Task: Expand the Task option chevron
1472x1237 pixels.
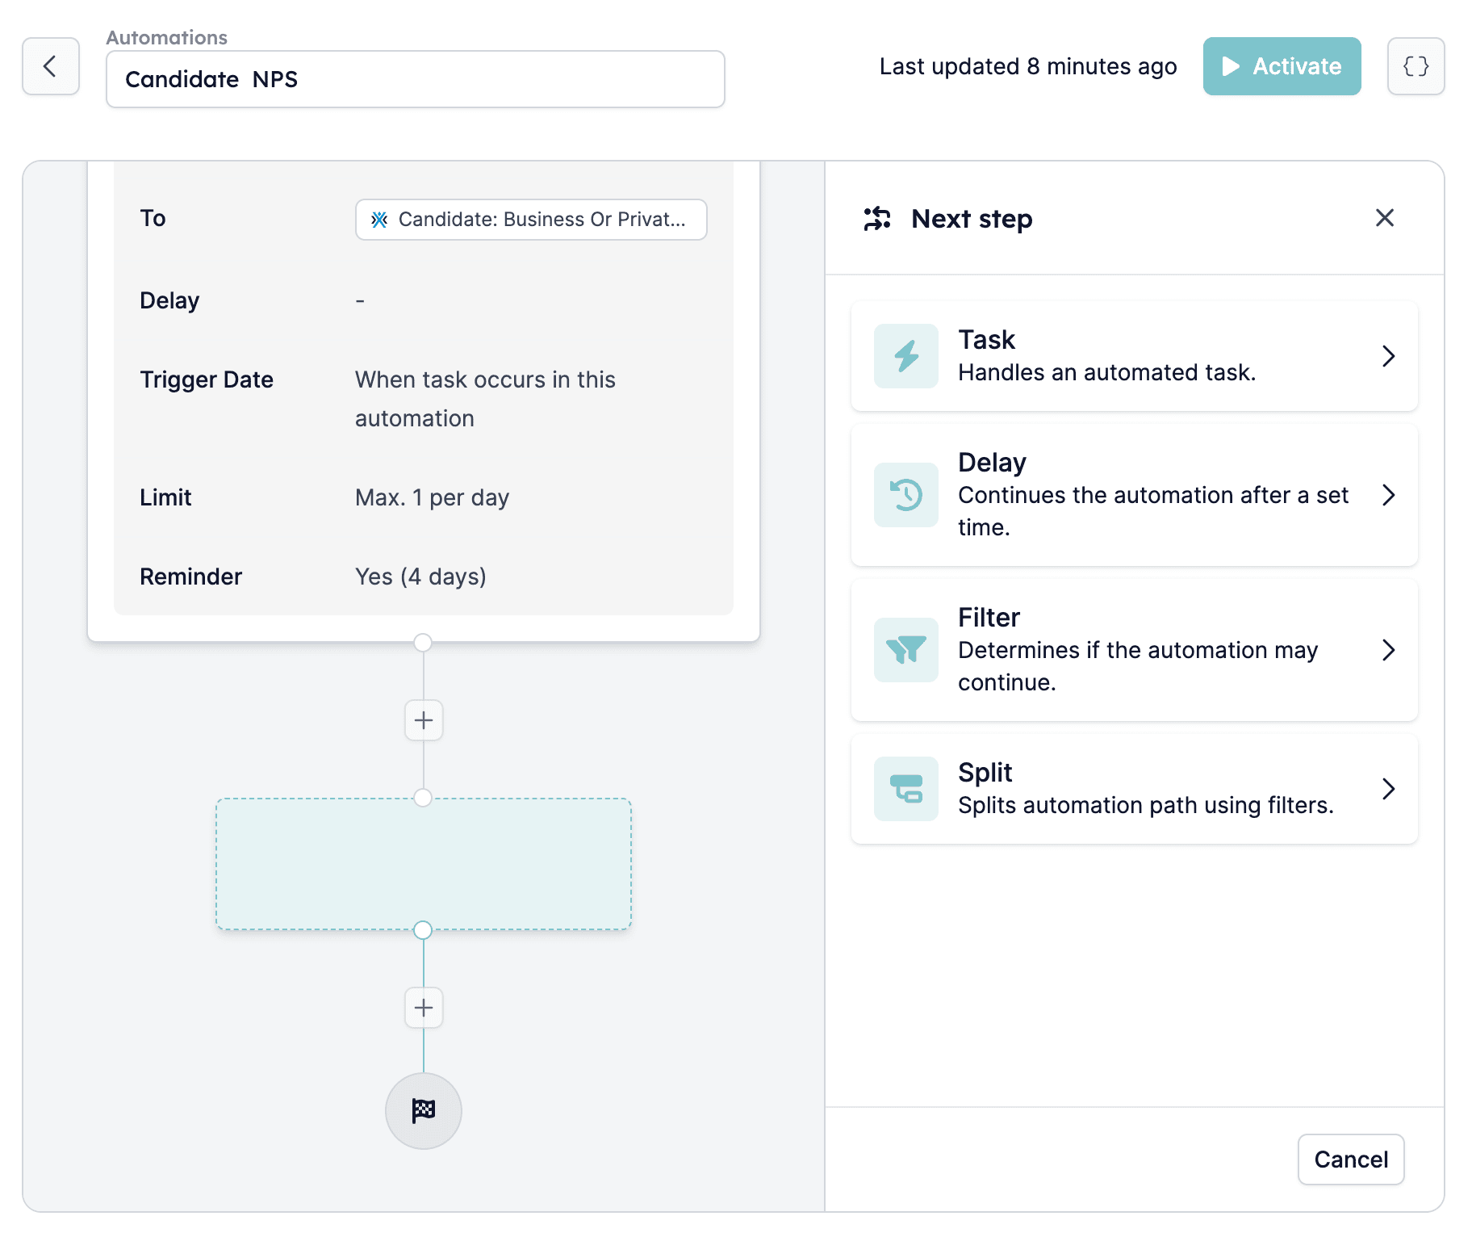Action: point(1388,356)
